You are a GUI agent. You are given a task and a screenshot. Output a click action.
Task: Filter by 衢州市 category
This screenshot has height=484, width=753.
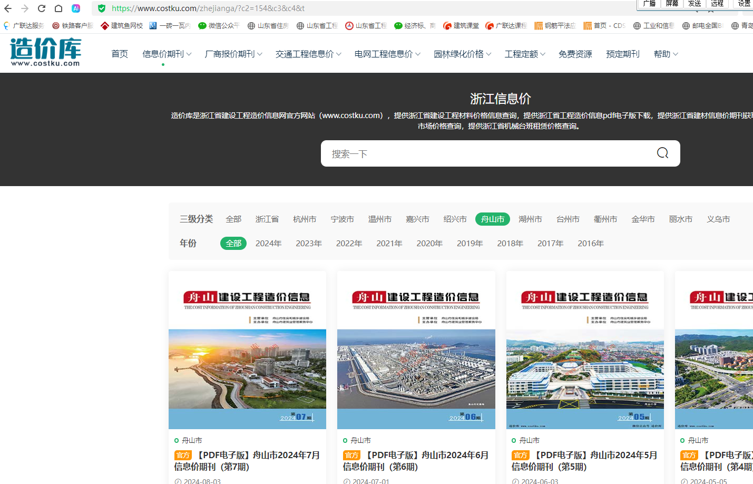pos(605,219)
